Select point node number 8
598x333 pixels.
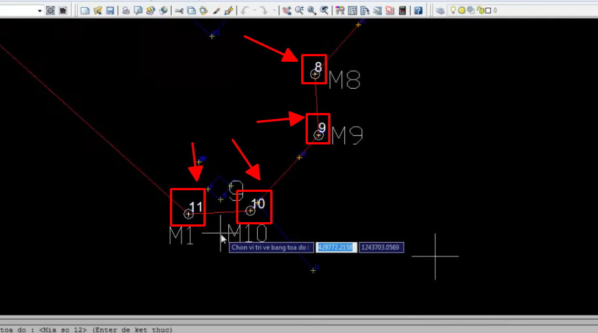click(314, 74)
